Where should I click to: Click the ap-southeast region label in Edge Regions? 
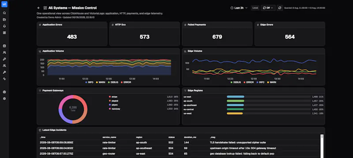coord(190,105)
